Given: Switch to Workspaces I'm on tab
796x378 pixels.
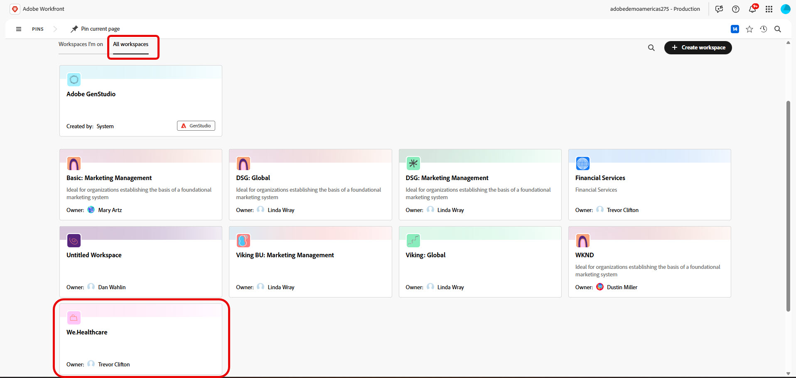Looking at the screenshot, I should (x=81, y=44).
